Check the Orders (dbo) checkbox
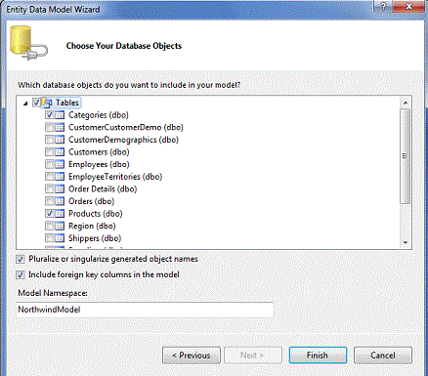The image size is (428, 376). [50, 201]
